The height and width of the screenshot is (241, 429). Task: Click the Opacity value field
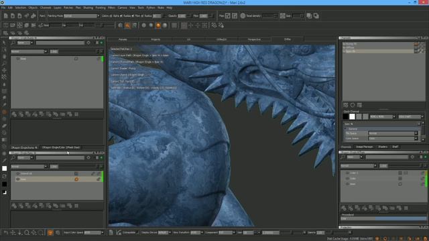point(182,16)
